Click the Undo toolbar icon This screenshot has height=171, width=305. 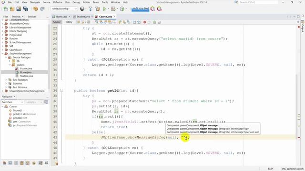(x=35, y=9)
